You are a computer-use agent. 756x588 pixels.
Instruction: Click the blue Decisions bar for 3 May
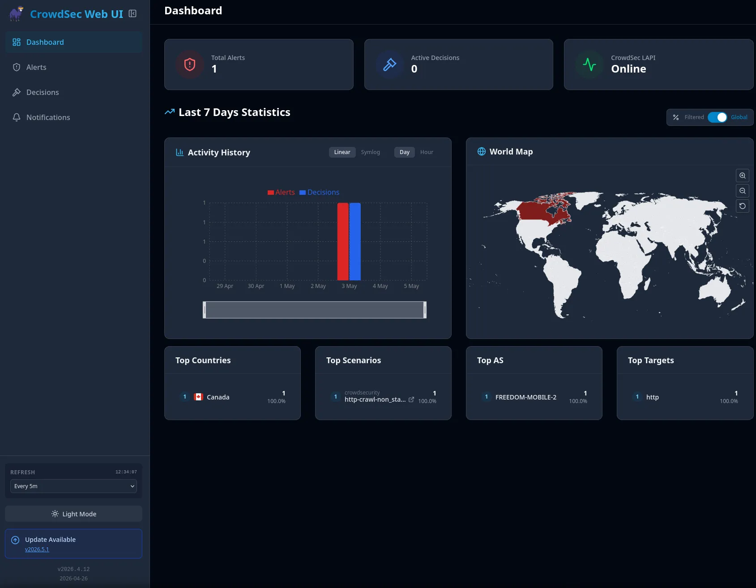tap(355, 241)
